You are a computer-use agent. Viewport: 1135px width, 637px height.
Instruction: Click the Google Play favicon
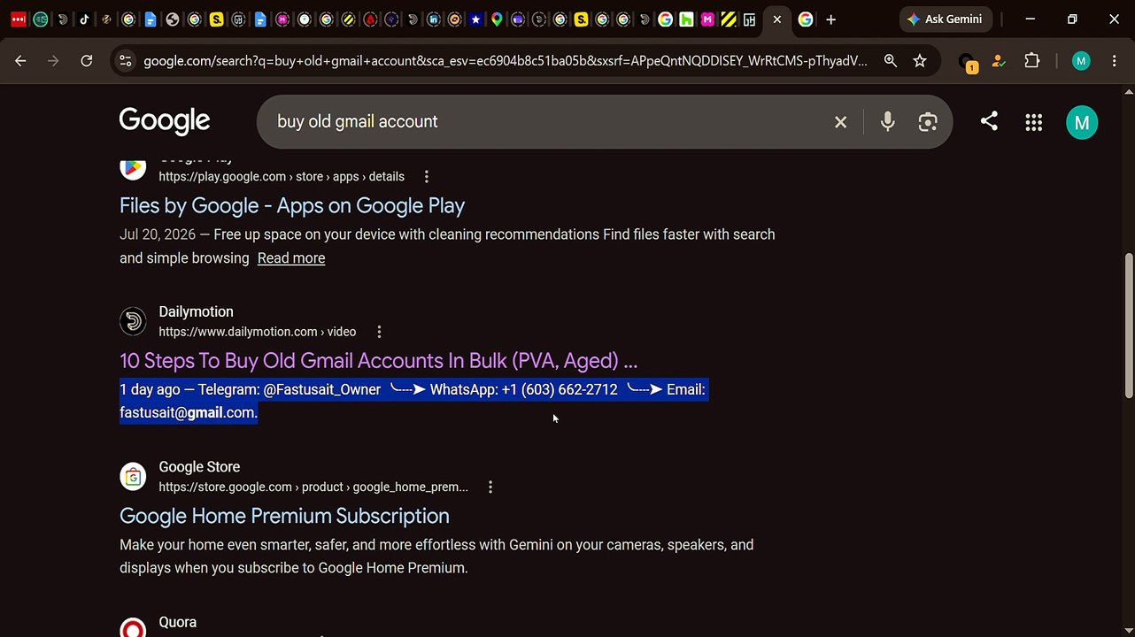pyautogui.click(x=133, y=166)
